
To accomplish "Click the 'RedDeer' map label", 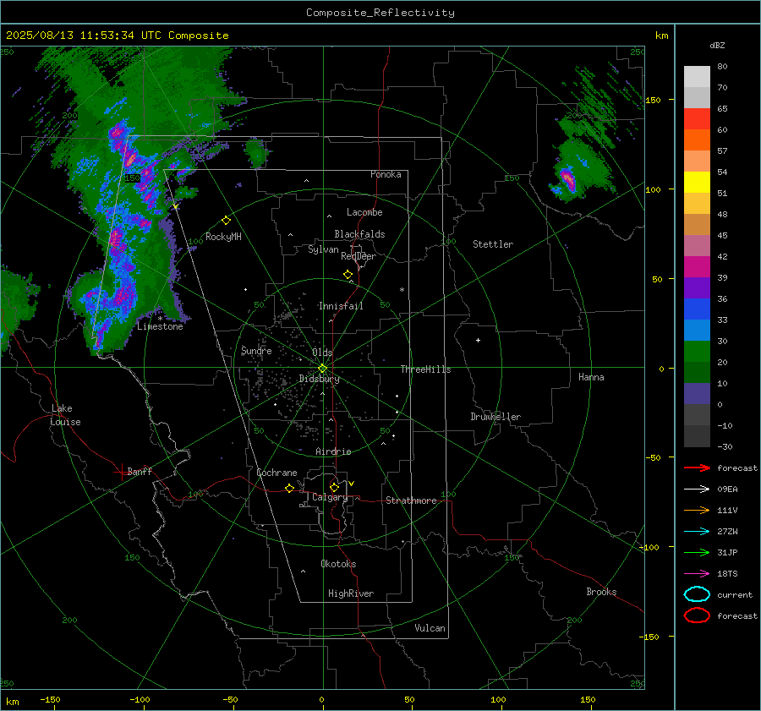I will point(359,256).
